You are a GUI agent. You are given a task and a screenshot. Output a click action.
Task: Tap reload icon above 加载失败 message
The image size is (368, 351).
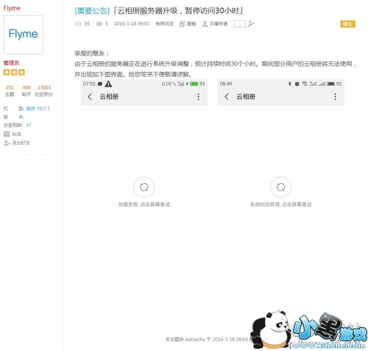click(144, 187)
